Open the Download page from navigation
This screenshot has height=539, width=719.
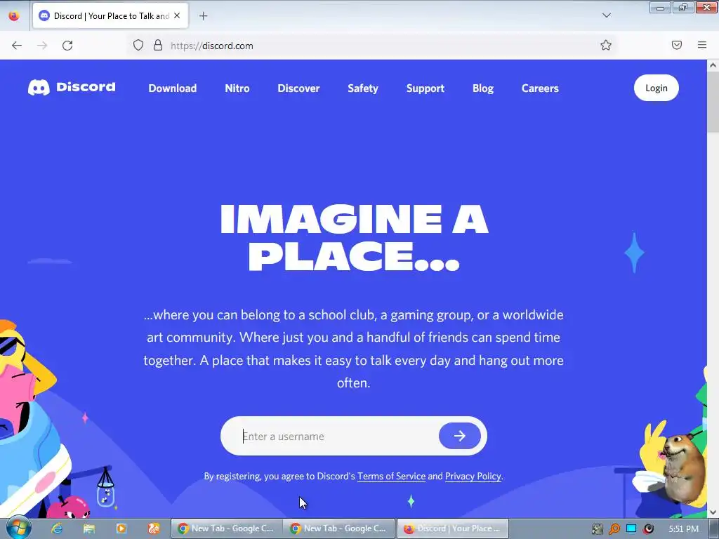click(173, 88)
